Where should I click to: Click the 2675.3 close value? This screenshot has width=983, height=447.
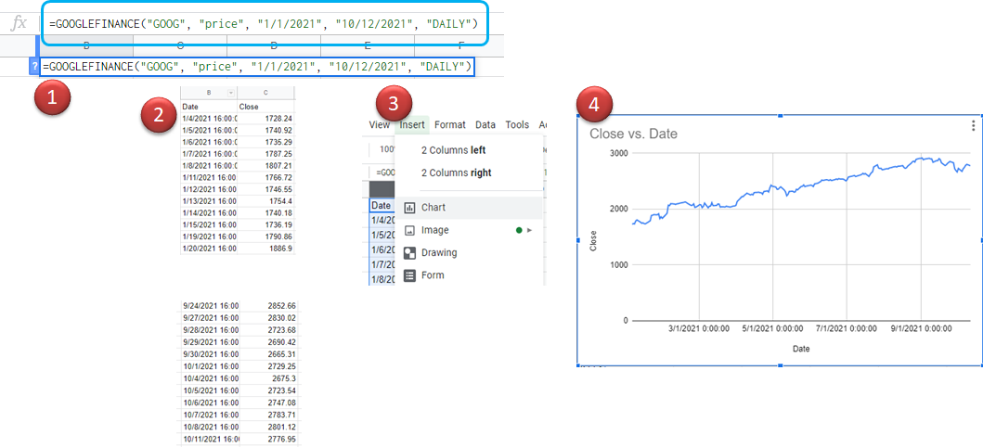coord(284,378)
